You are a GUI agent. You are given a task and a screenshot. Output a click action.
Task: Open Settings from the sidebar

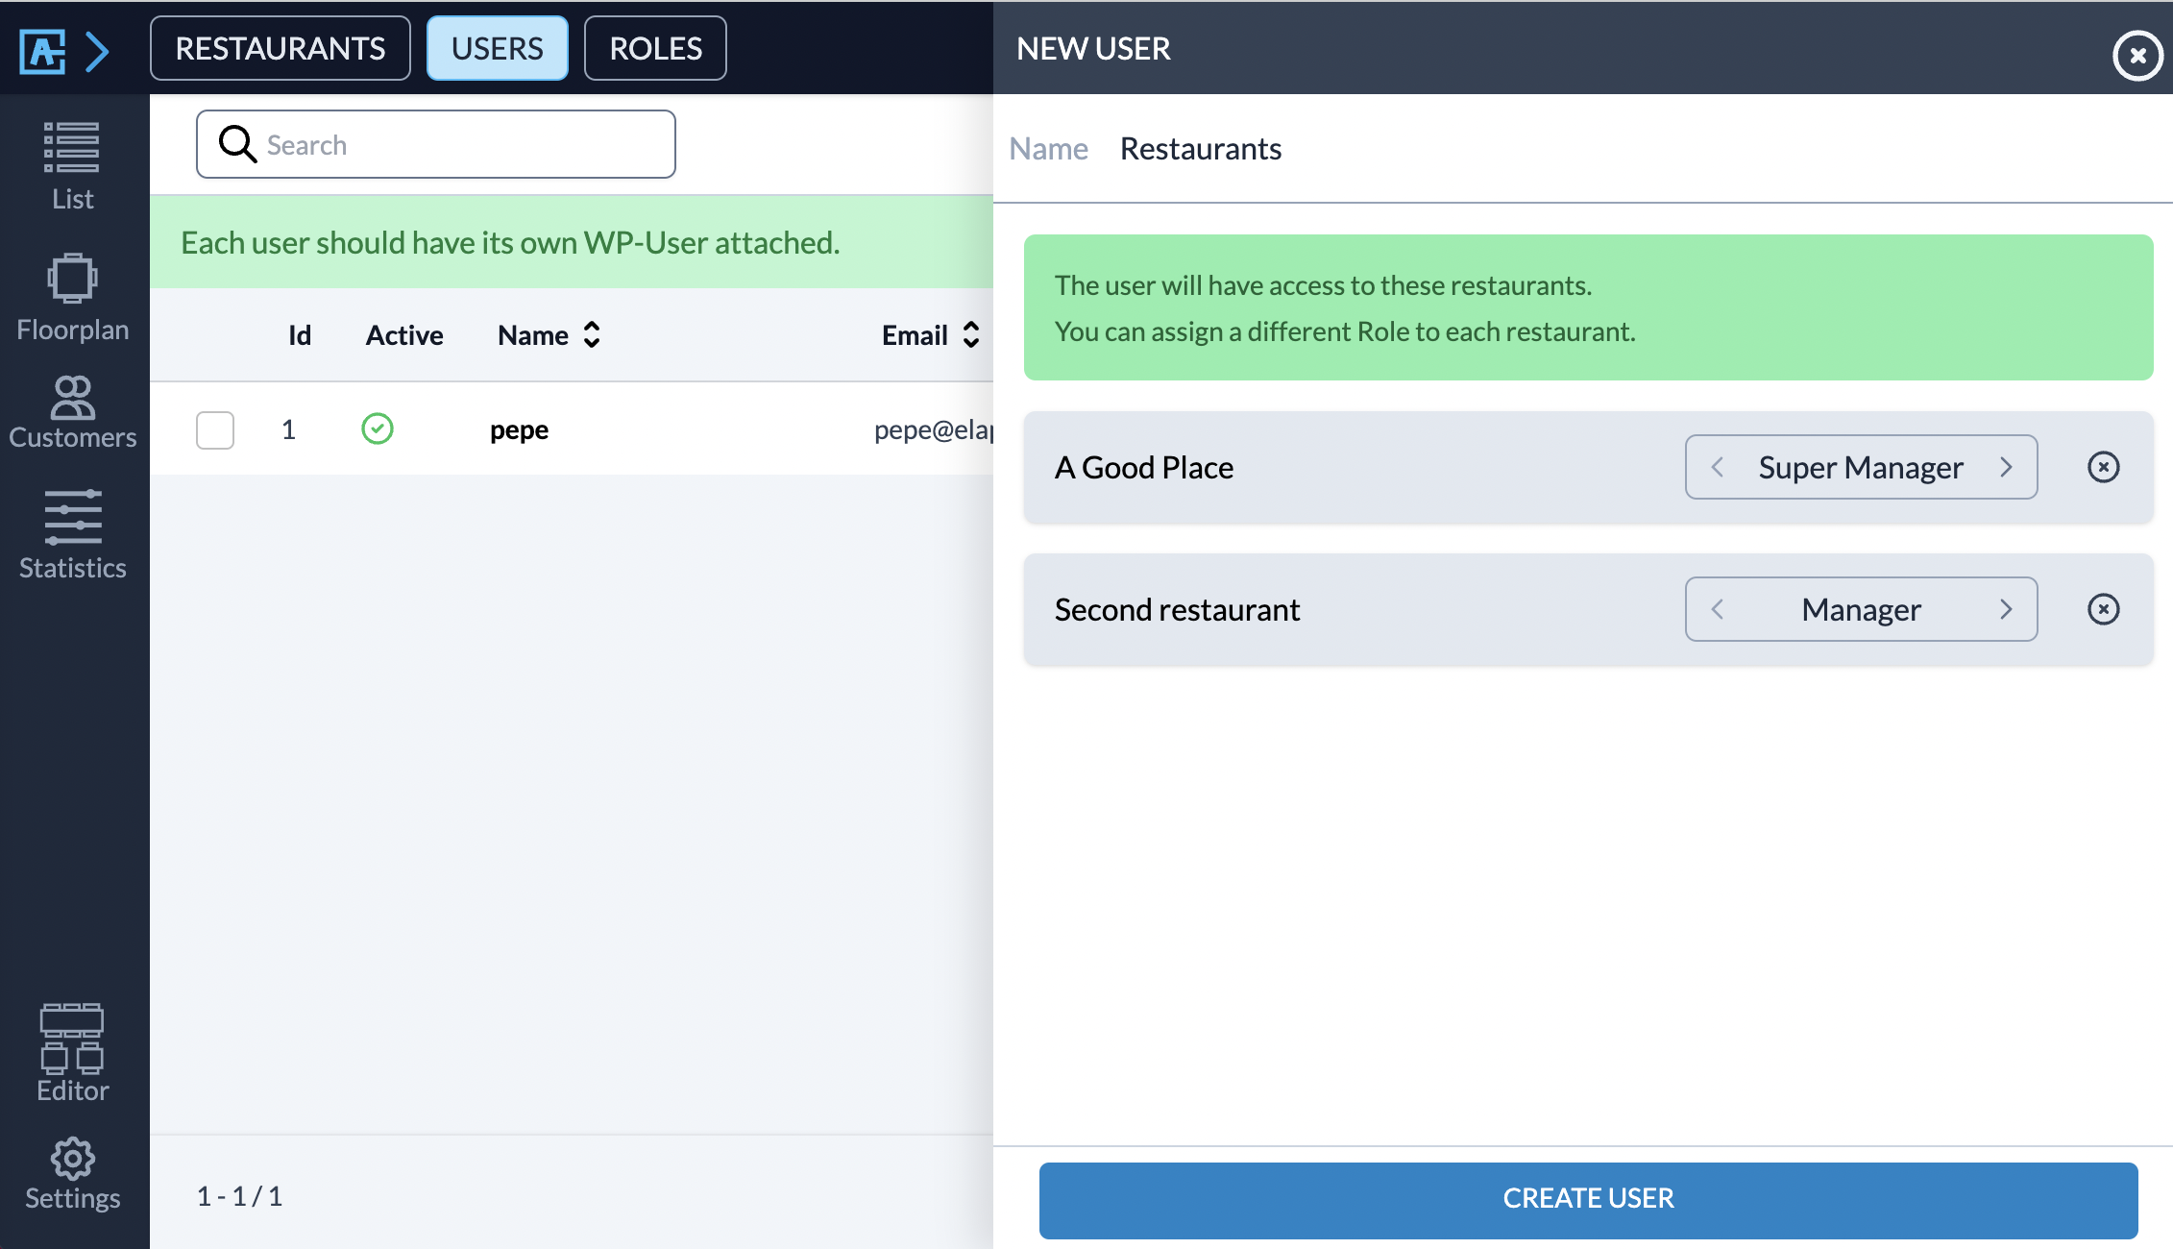(x=72, y=1173)
